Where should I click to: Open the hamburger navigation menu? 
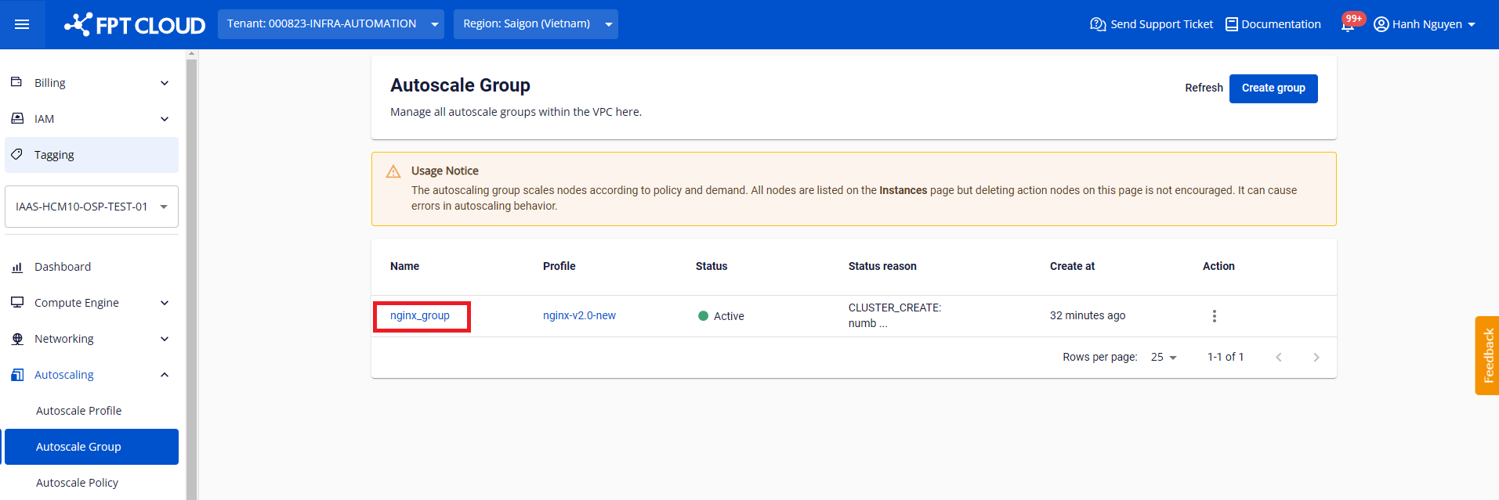(x=22, y=24)
